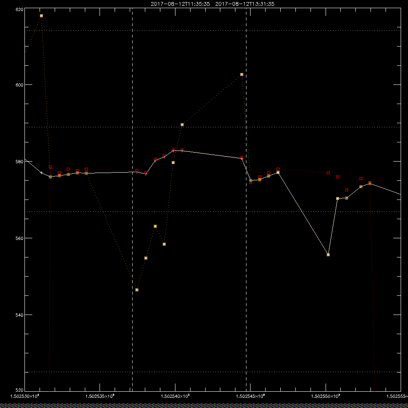Click the left vertical dashed time marker

point(133,200)
